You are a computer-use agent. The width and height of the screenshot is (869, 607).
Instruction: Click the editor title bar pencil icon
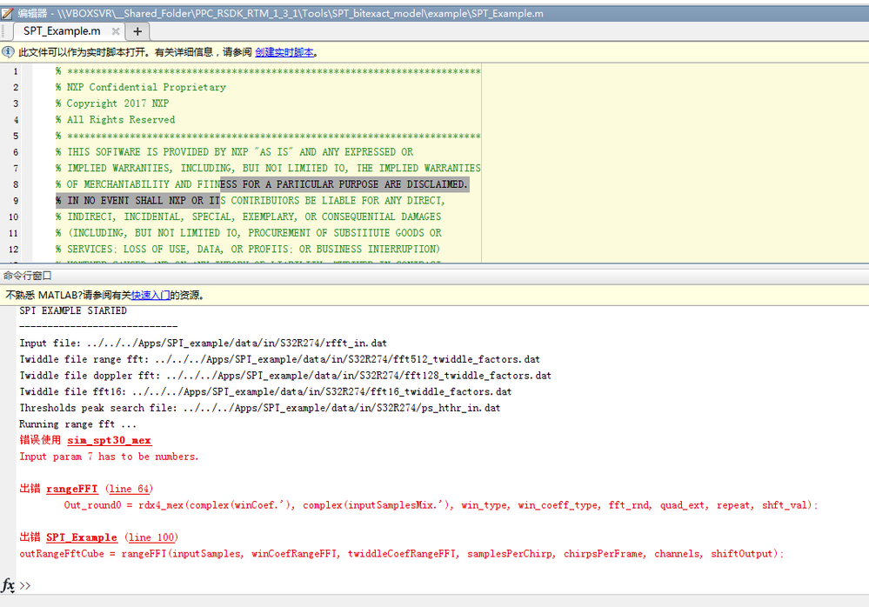click(7, 13)
